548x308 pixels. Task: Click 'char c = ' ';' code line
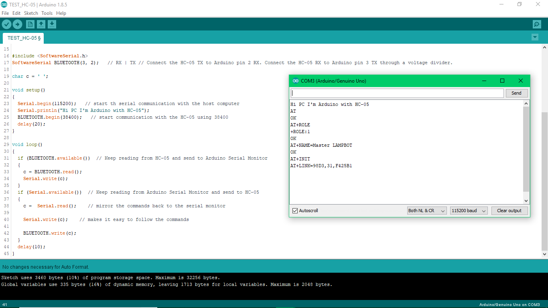[x=30, y=76]
